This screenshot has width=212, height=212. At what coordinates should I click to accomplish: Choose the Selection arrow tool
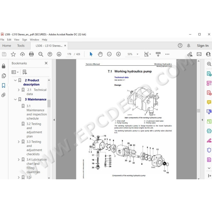[91, 54]
